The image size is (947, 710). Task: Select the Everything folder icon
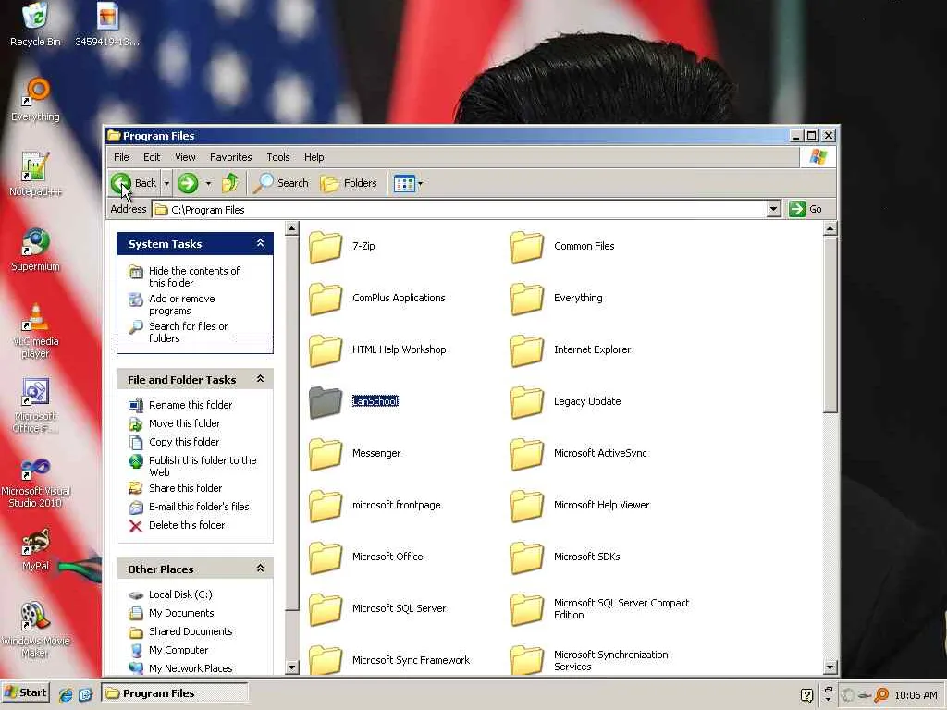527,299
